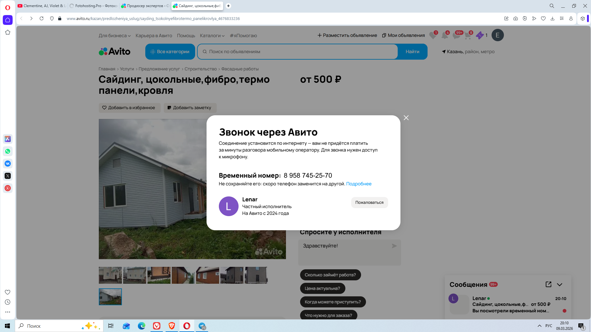This screenshot has height=332, width=591.
Task: Open the Avito cart icon in the header
Action: coord(468,35)
